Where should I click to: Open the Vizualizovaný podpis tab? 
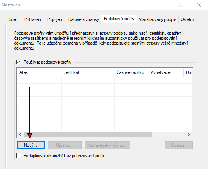pyautogui.click(x=158, y=19)
